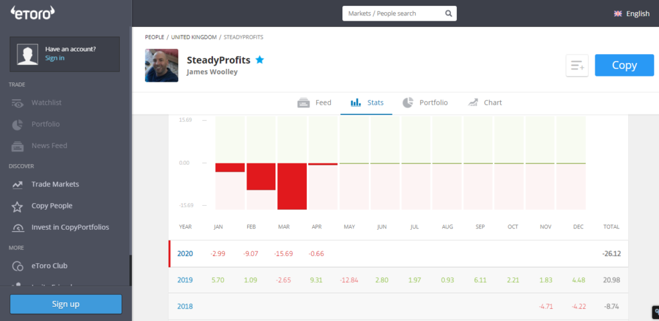Select the 2018 year row link
The image size is (659, 321).
(185, 306)
